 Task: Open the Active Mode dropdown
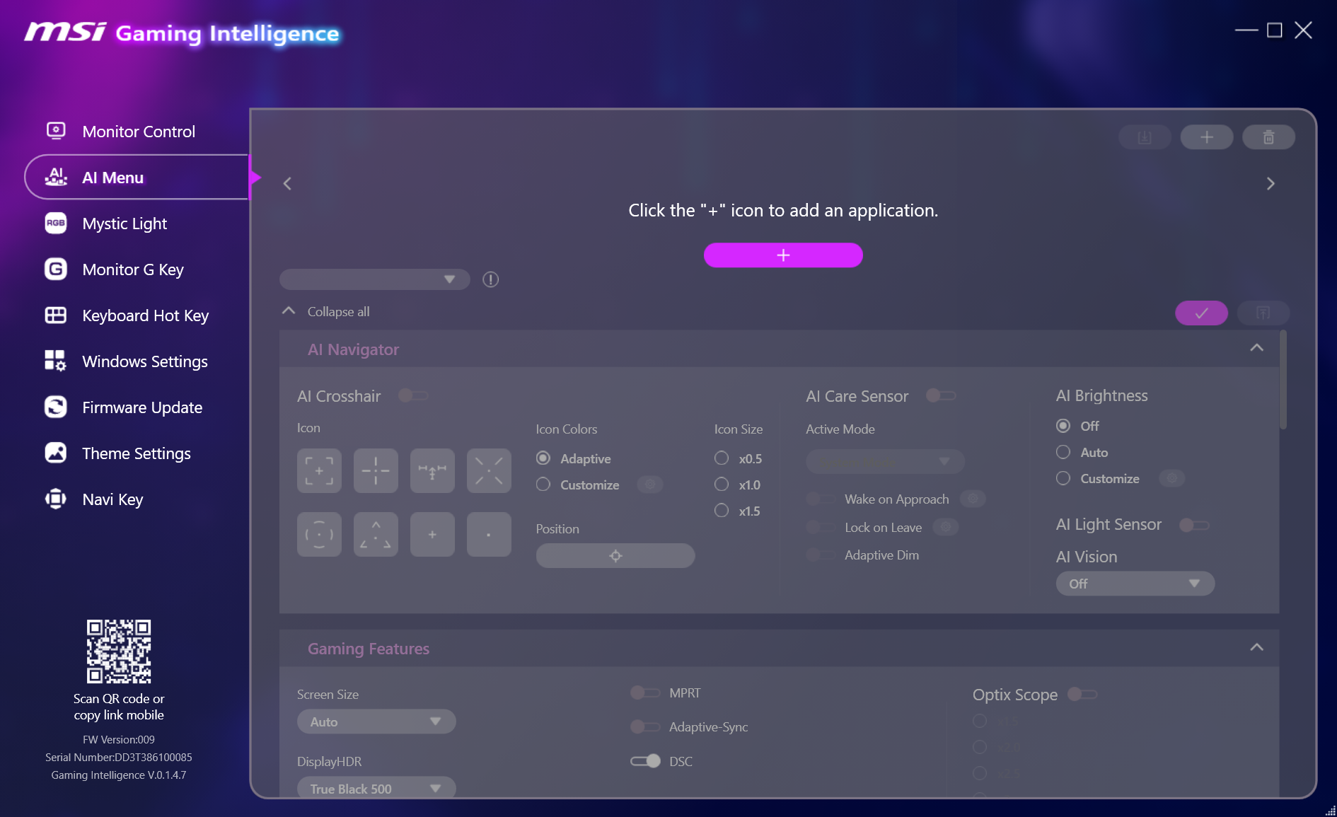(x=885, y=461)
